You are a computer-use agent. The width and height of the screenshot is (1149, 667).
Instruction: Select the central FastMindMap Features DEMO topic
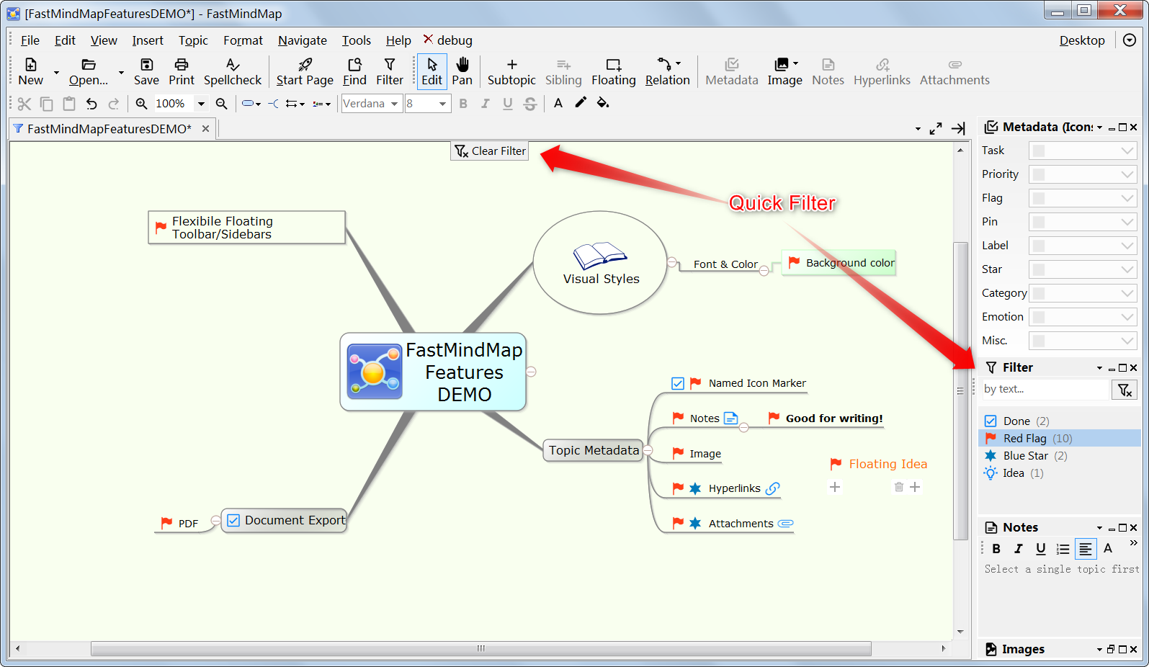click(433, 372)
